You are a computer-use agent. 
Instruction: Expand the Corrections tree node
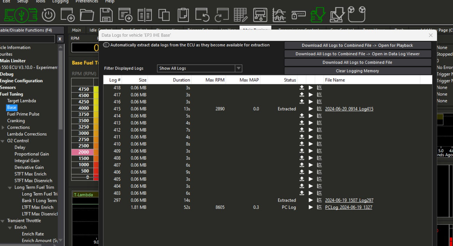pyautogui.click(x=3, y=128)
